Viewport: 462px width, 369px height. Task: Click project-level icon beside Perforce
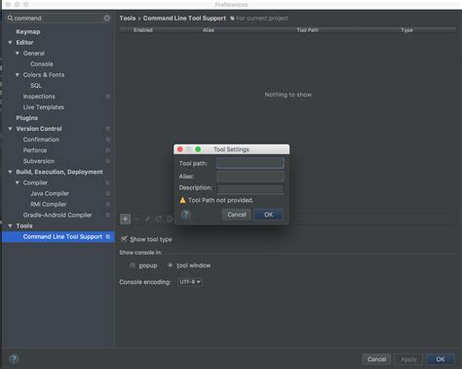point(108,150)
